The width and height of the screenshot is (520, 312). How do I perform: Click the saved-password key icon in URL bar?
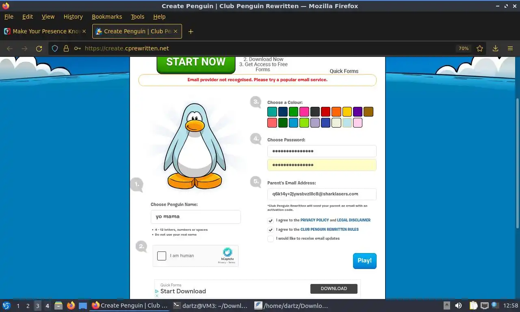coord(77,48)
